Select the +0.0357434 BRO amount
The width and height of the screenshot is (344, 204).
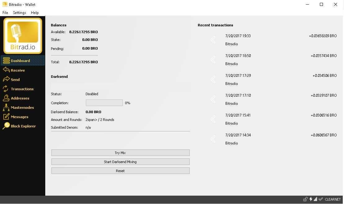click(324, 56)
